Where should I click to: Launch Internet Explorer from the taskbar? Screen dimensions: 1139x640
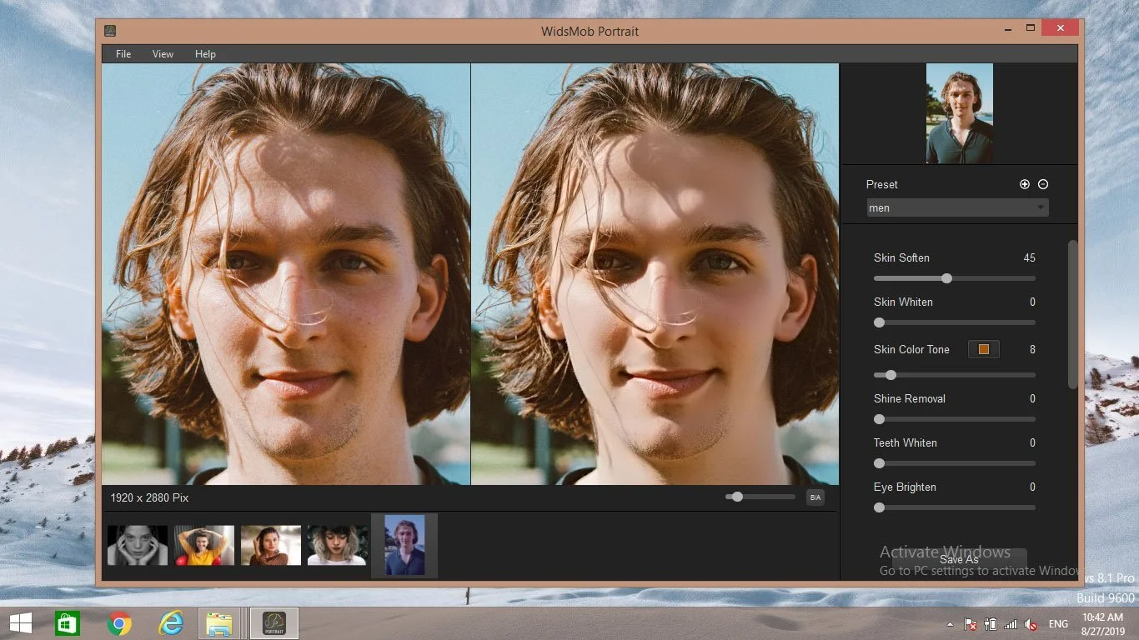(x=169, y=622)
